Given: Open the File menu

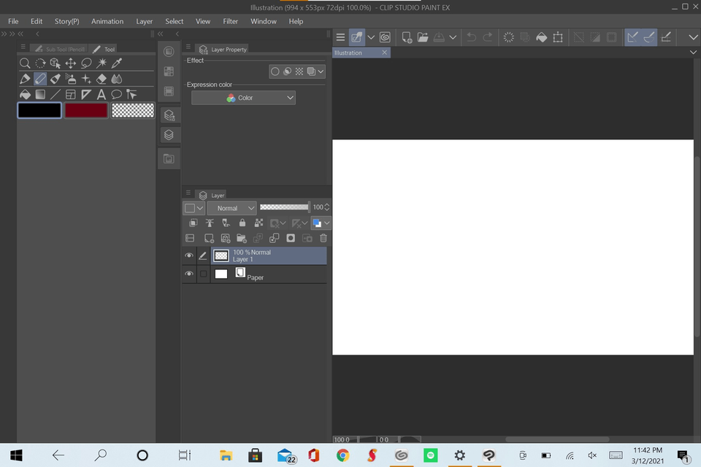Looking at the screenshot, I should 13,21.
